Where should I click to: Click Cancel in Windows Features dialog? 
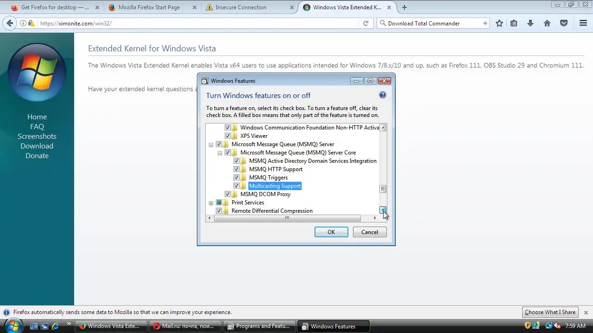tap(370, 232)
